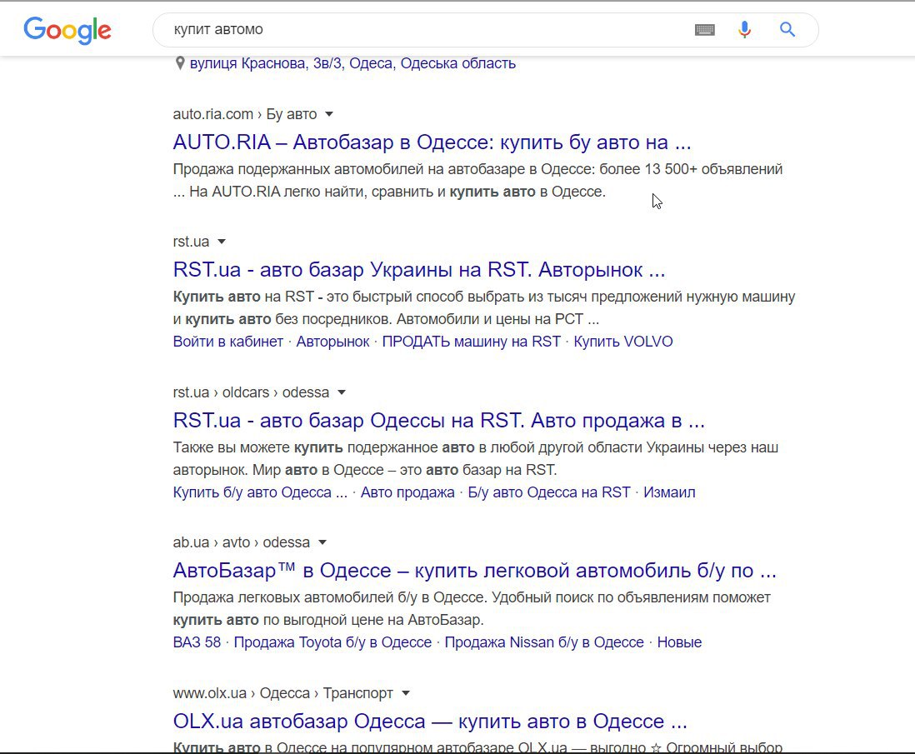Click the rst.ua URL text

tap(191, 242)
